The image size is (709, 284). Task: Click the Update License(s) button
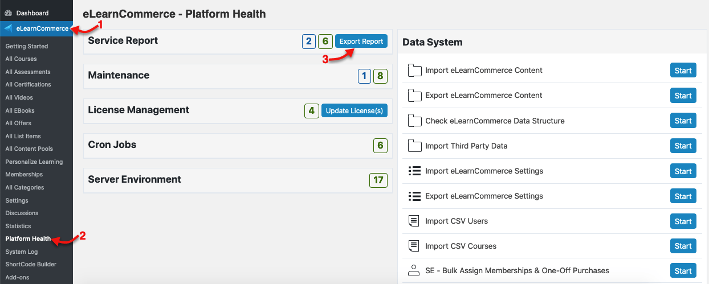pyautogui.click(x=354, y=110)
